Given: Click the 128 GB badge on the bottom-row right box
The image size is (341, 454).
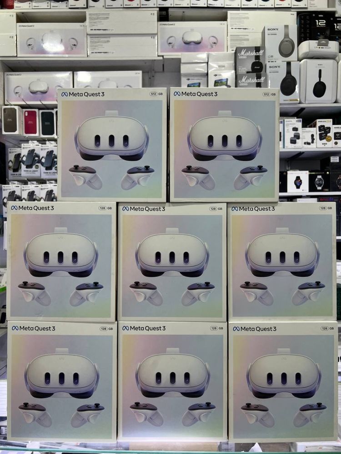Looking at the screenshot, I should pyautogui.click(x=328, y=328).
